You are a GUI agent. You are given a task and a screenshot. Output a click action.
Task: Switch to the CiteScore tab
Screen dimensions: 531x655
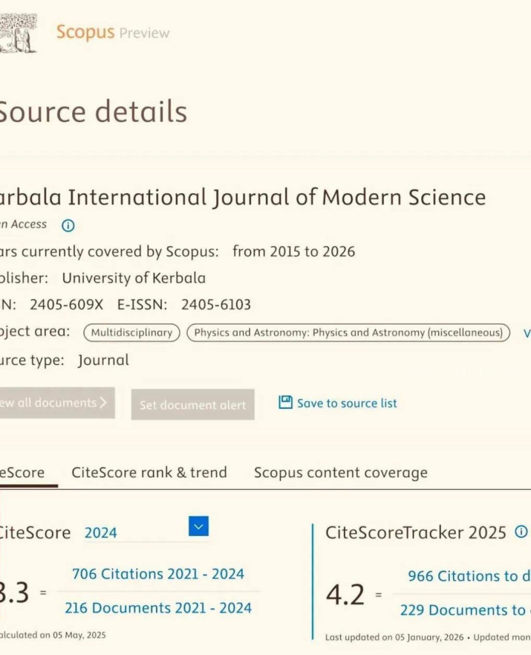pyautogui.click(x=23, y=473)
